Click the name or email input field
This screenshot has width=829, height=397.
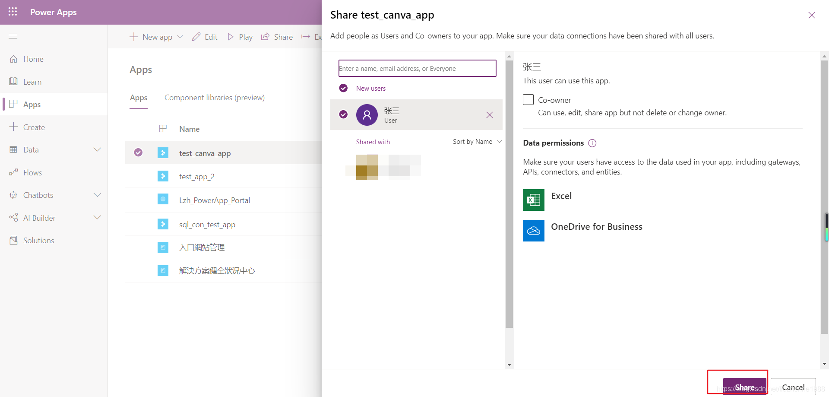click(417, 68)
